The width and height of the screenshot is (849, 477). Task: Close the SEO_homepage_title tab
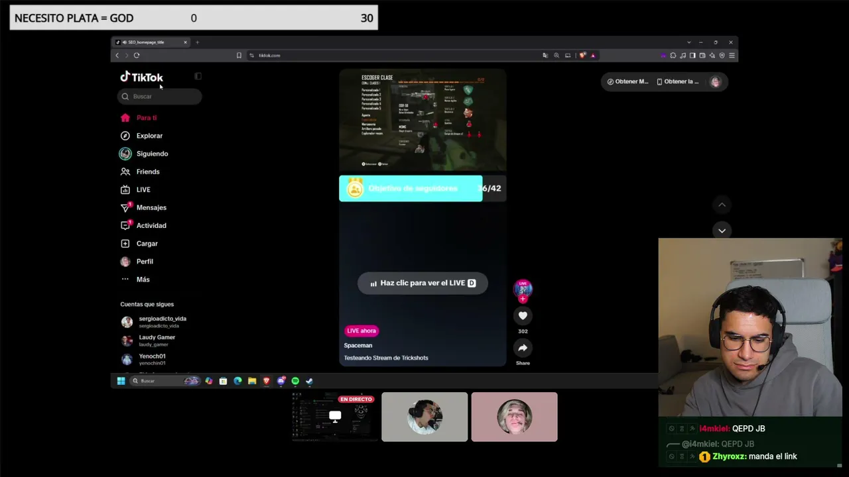tap(185, 42)
